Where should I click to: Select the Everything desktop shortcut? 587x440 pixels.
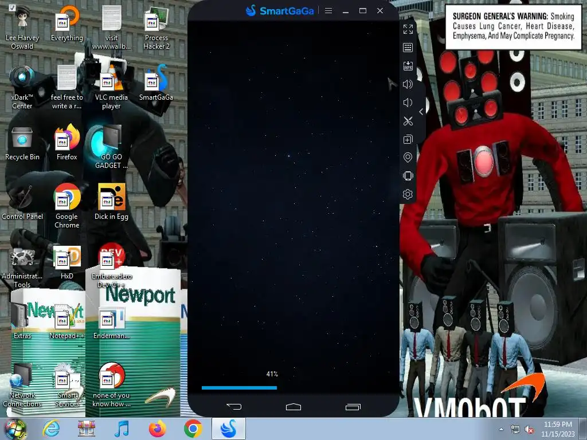pyautogui.click(x=66, y=23)
